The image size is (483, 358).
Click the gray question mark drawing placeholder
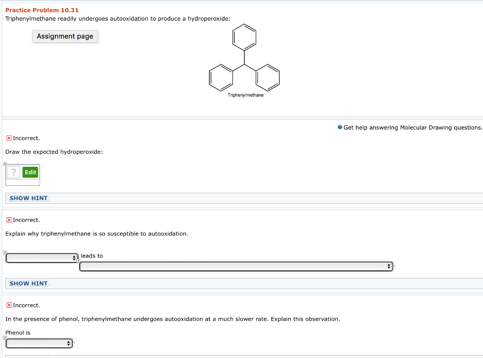pyautogui.click(x=13, y=172)
